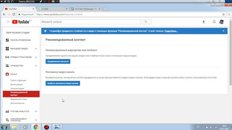This screenshot has width=232, height=130.
Task: Open Панель управления dashboard item
Action: tap(21, 40)
